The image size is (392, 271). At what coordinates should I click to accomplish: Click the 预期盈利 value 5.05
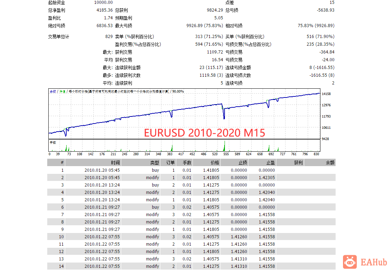(219, 18)
